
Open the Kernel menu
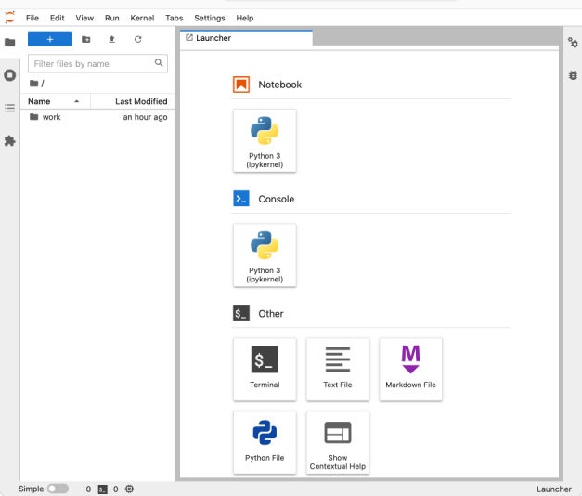point(142,18)
